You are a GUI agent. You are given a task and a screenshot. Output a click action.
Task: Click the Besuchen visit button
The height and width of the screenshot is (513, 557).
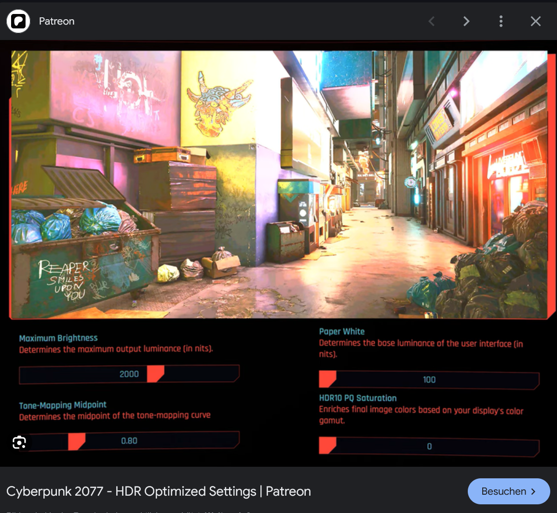509,491
